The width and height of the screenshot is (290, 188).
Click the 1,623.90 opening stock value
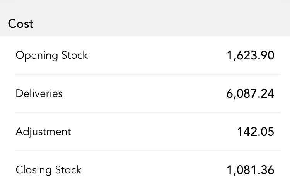point(250,56)
